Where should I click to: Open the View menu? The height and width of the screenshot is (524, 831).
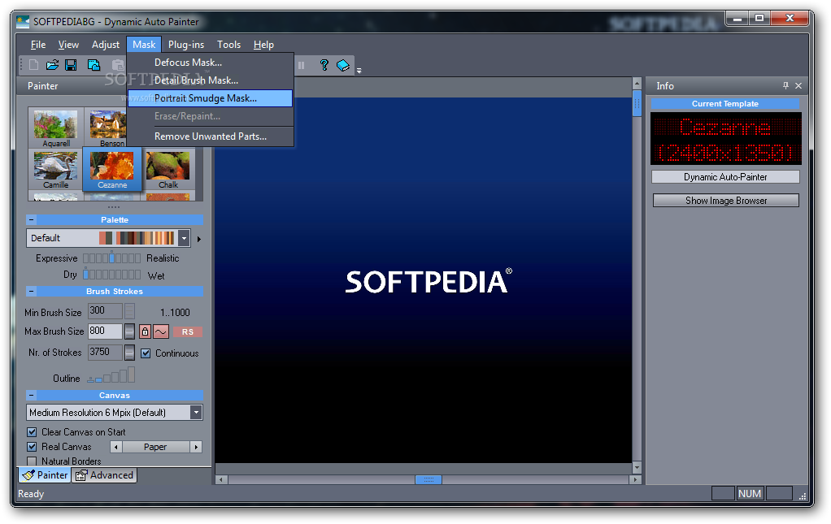click(x=68, y=45)
